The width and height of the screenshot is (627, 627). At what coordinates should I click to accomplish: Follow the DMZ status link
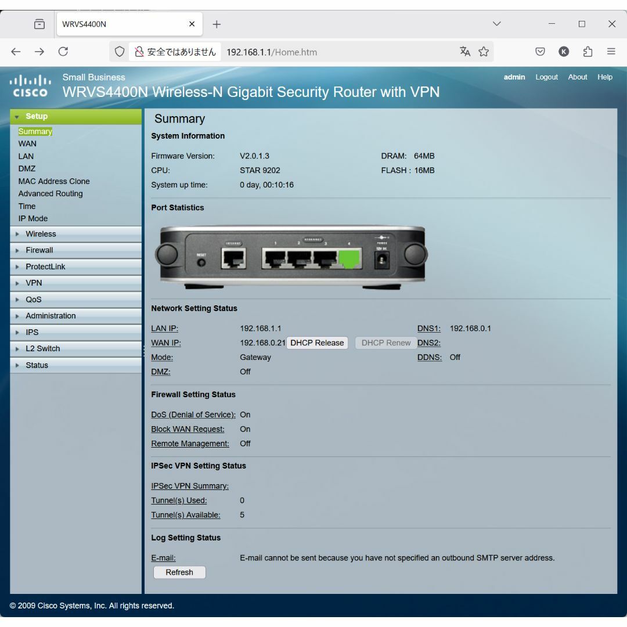[x=161, y=372]
